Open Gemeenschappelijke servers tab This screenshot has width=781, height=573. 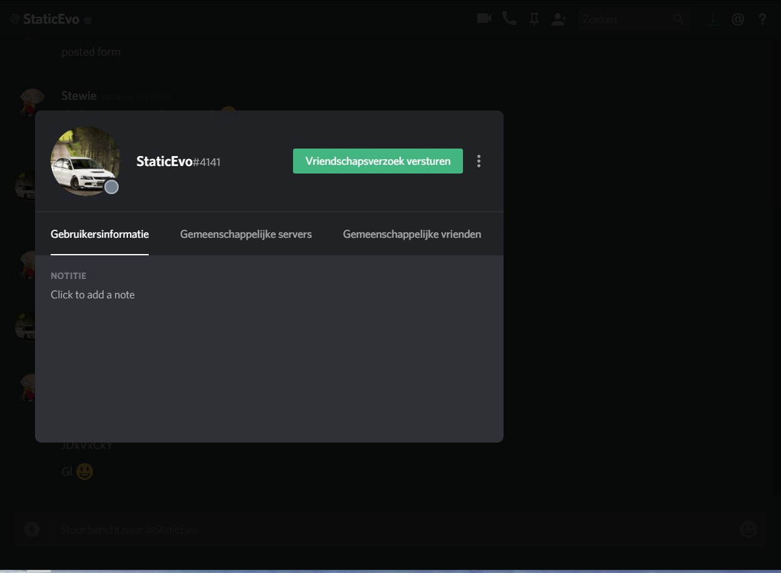click(246, 235)
